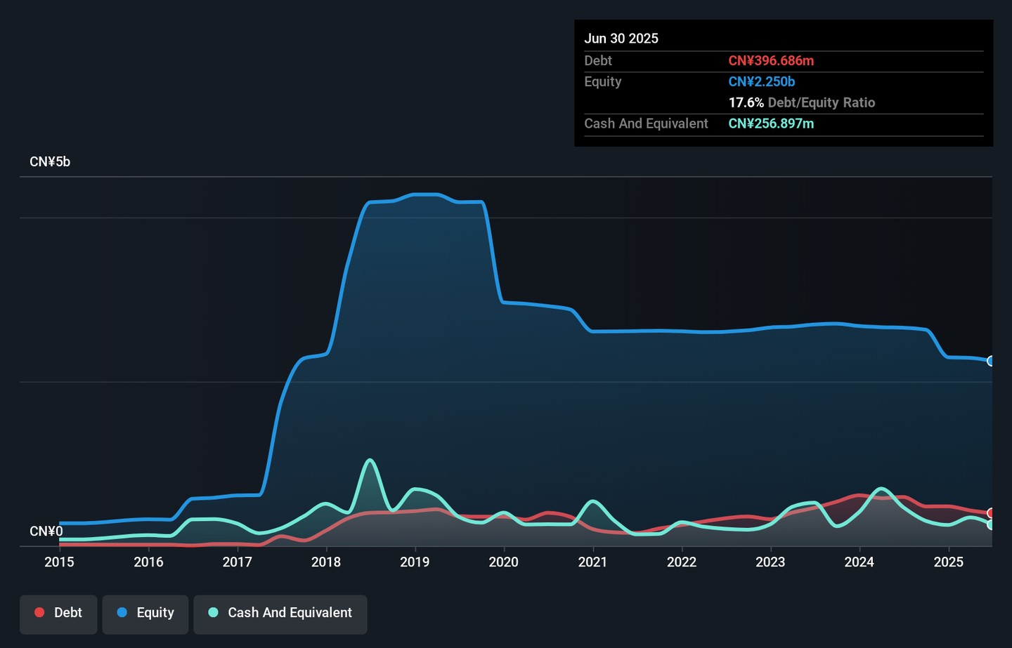Click the blue Equity endpoint marker
The height and width of the screenshot is (648, 1012).
991,361
